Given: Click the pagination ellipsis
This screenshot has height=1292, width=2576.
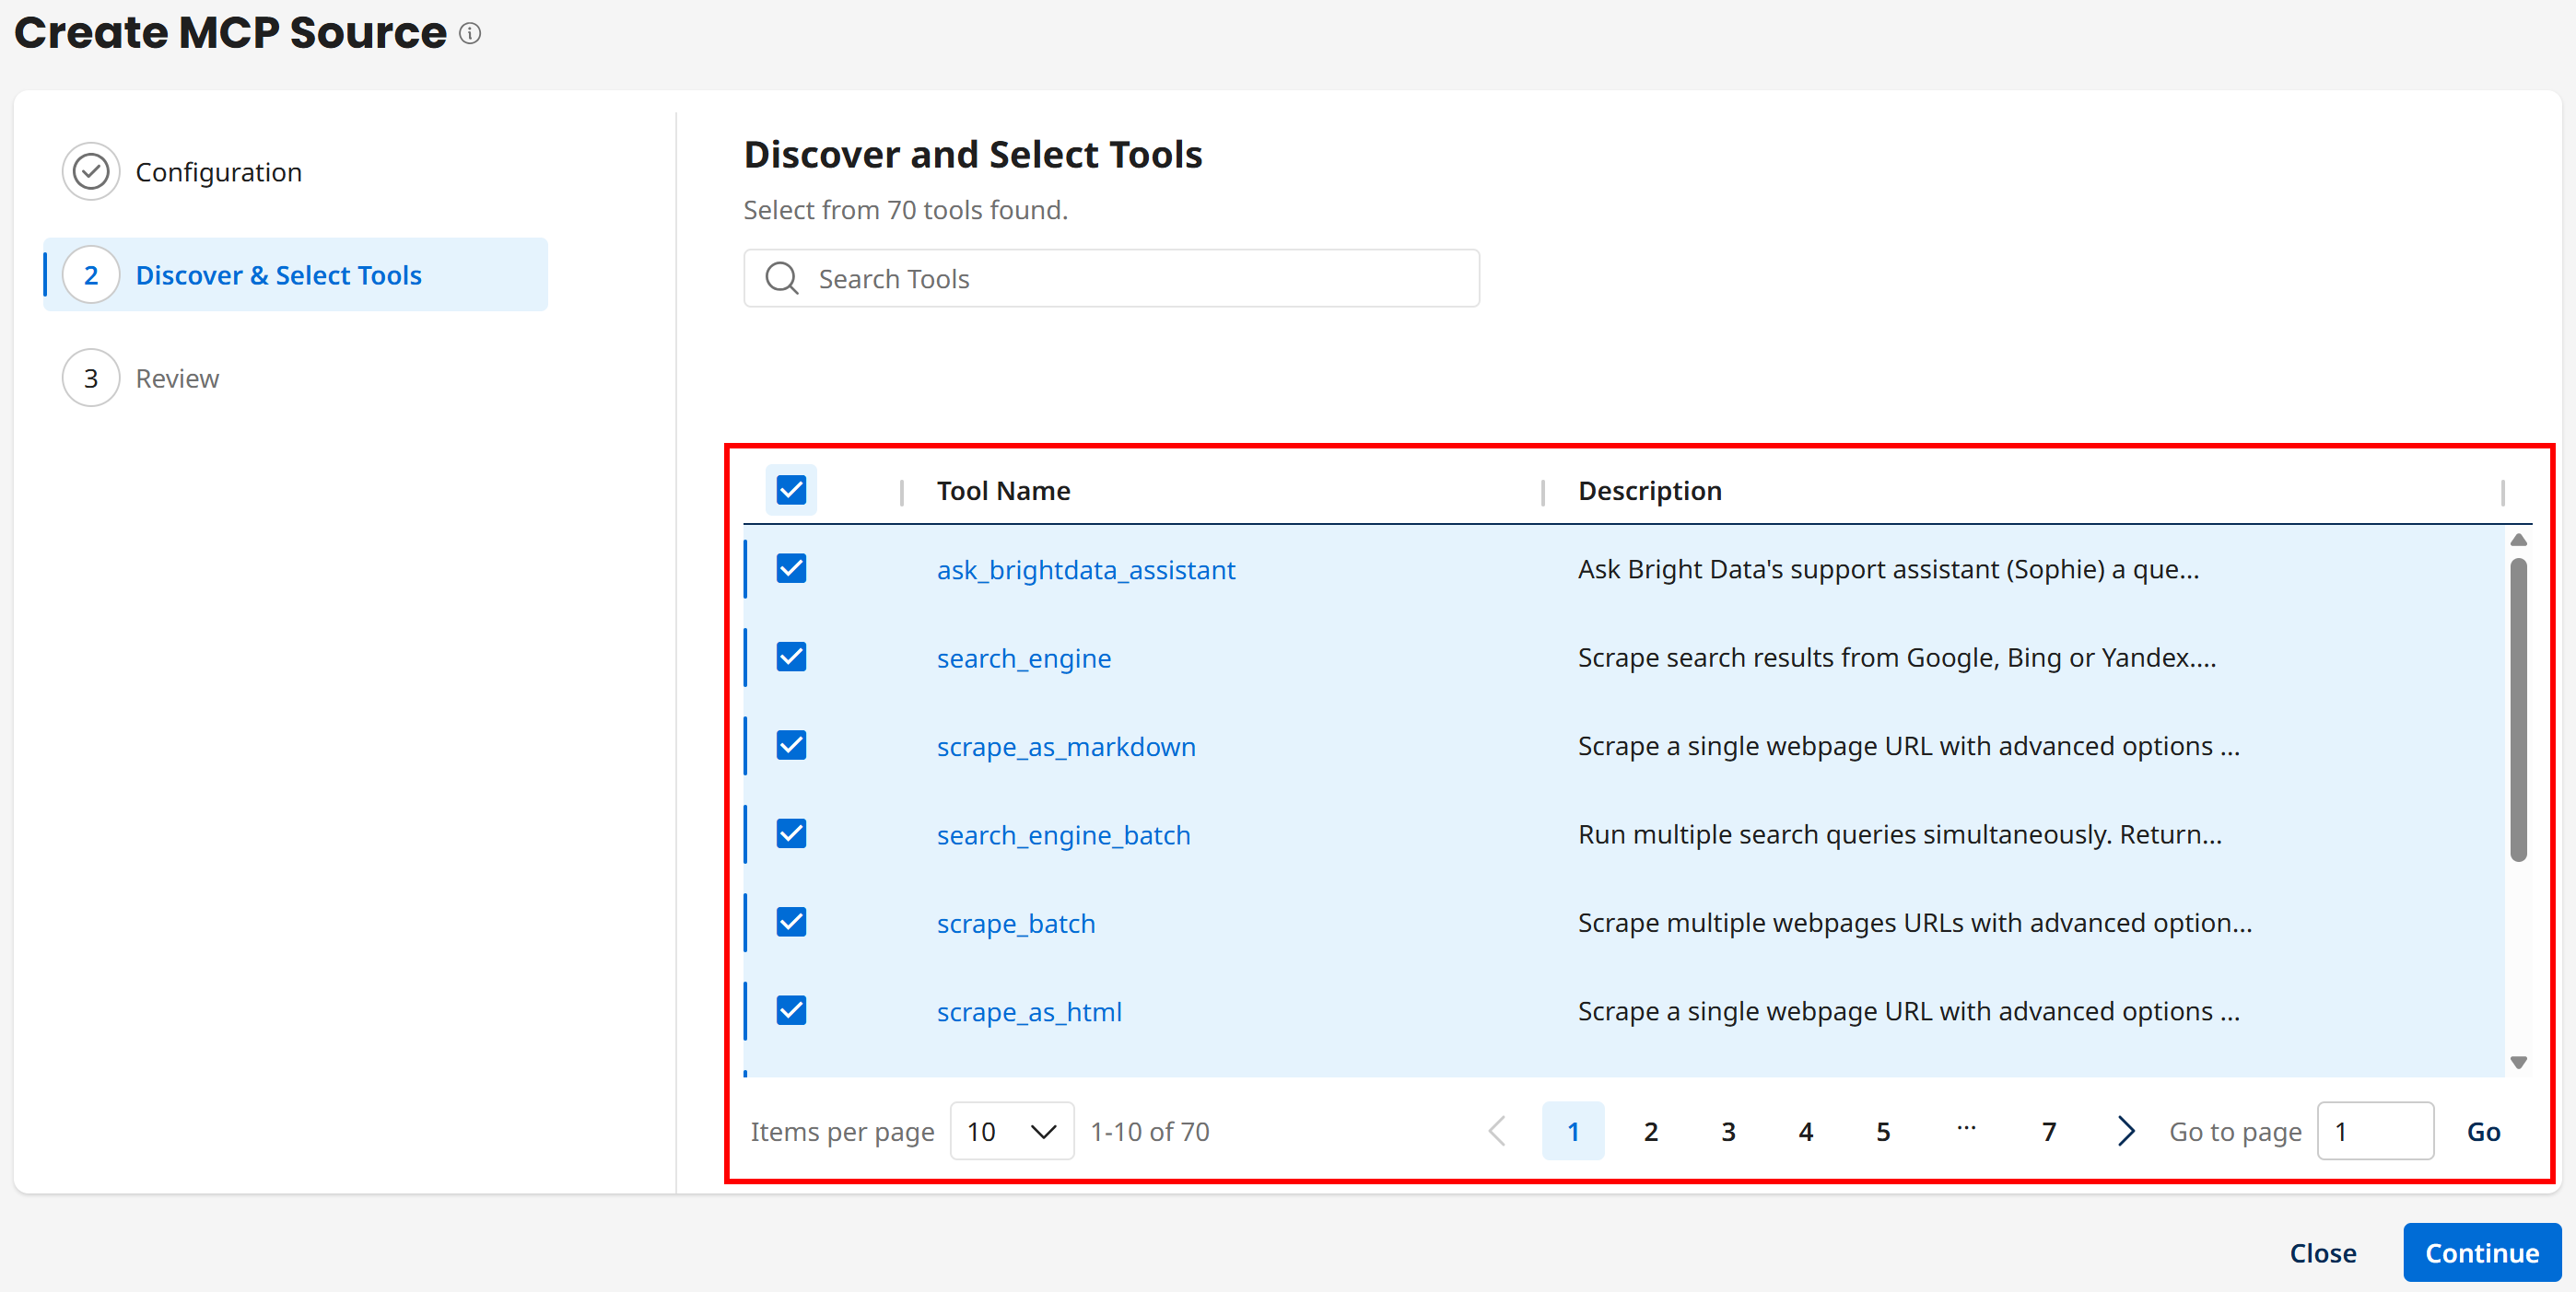Looking at the screenshot, I should coord(1966,1129).
